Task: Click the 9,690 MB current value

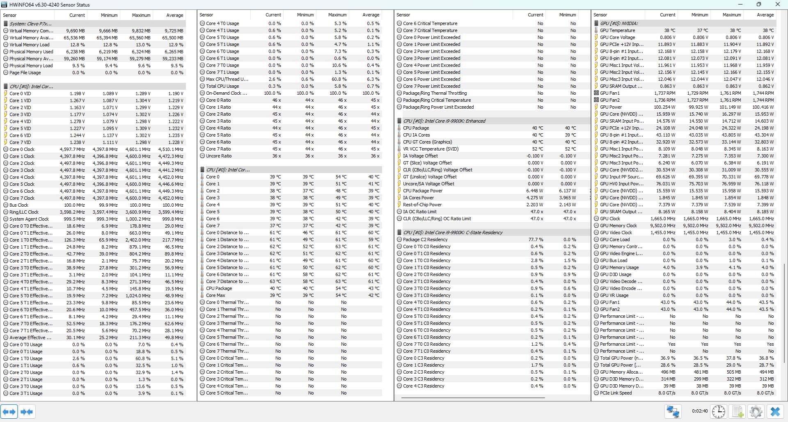Action: click(x=75, y=31)
